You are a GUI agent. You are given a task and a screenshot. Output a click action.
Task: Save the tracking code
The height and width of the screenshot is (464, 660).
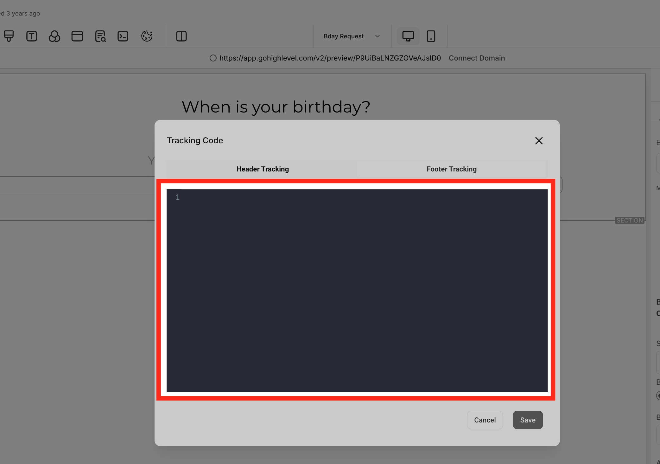tap(527, 420)
